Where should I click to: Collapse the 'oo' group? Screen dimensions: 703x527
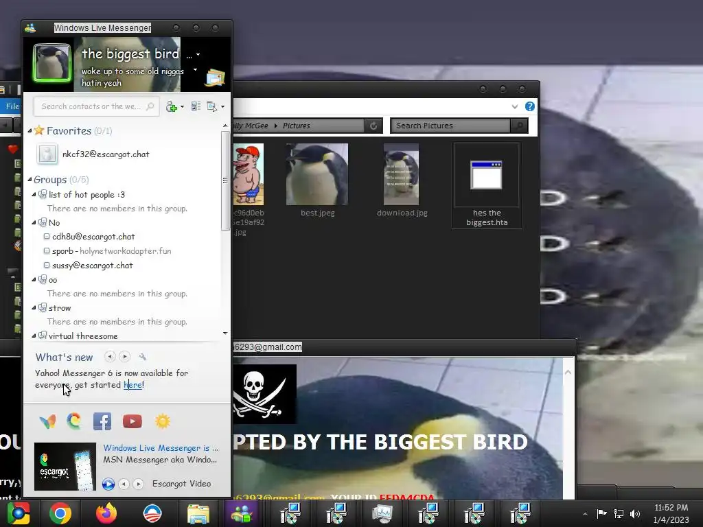[34, 280]
